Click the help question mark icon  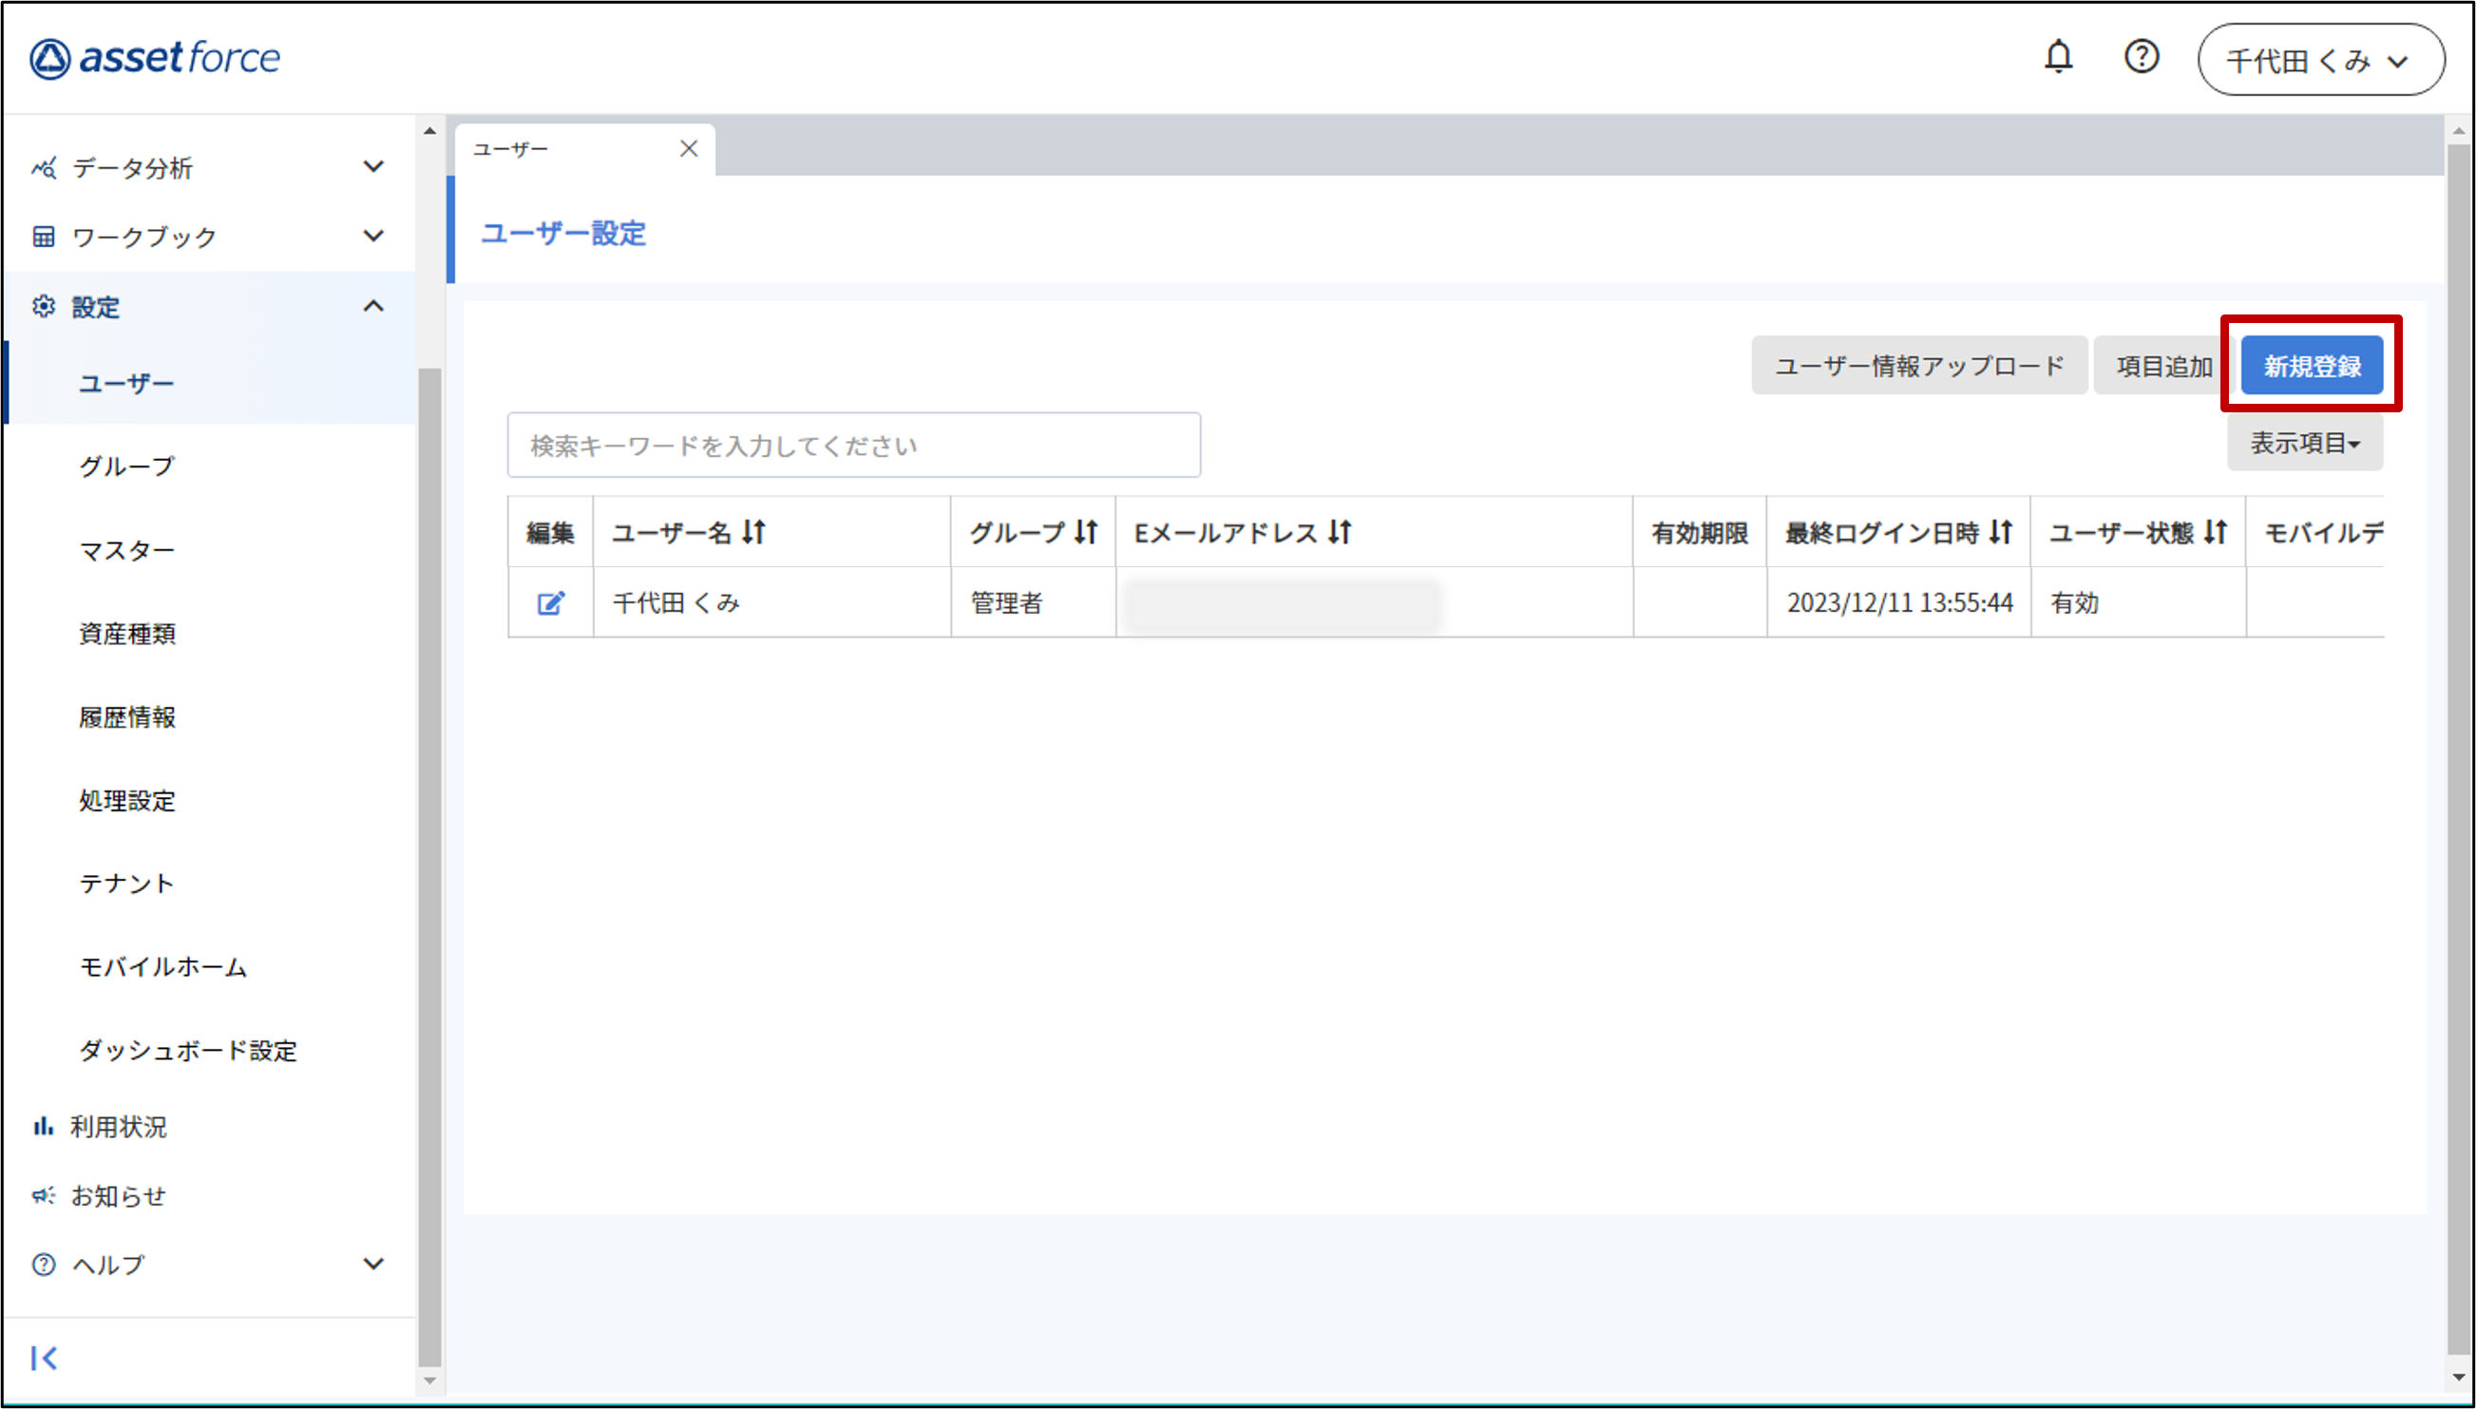[x=2142, y=57]
